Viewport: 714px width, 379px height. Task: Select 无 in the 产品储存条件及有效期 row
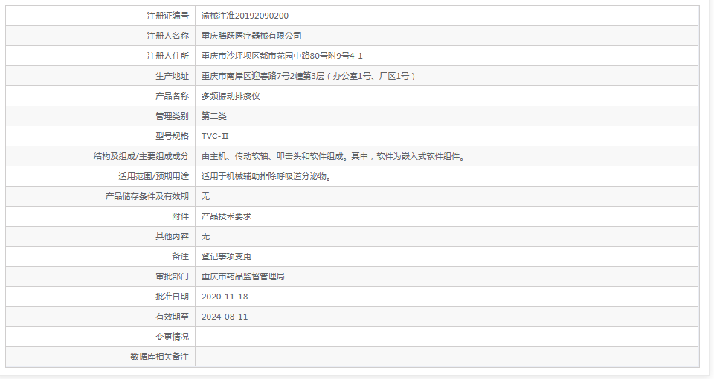coord(205,196)
